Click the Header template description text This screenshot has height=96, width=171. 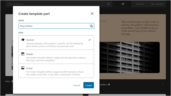56,59
